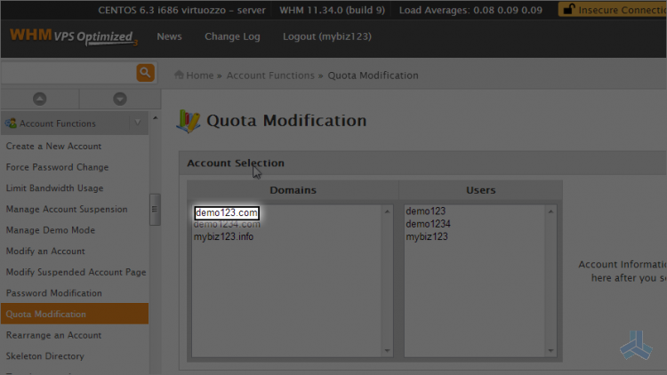Click Users list scroll down arrow
The height and width of the screenshot is (375, 667).
(x=550, y=351)
